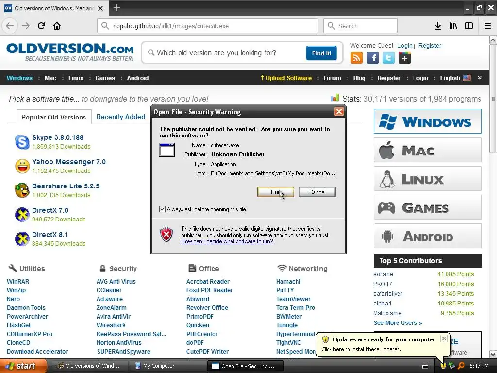Click the GAMES controller category banner
Screen dimensions: 497x373
428,207
